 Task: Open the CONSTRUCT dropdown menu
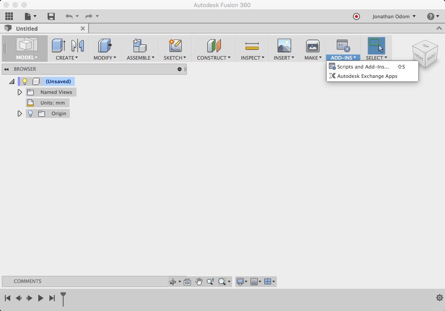pos(214,57)
